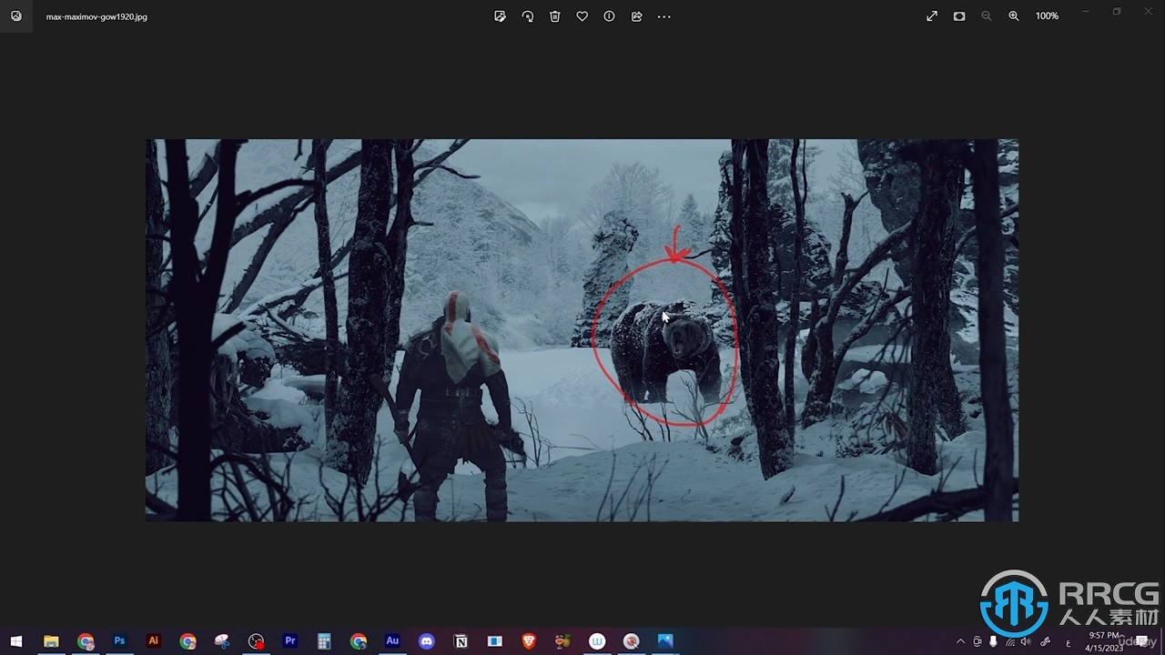Open the first Chrome icon on taskbar
This screenshot has width=1165, height=655.
point(86,641)
